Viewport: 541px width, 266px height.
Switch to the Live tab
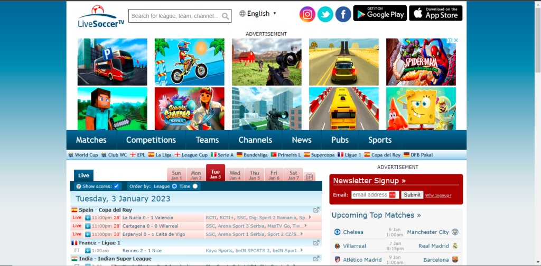(x=83, y=175)
